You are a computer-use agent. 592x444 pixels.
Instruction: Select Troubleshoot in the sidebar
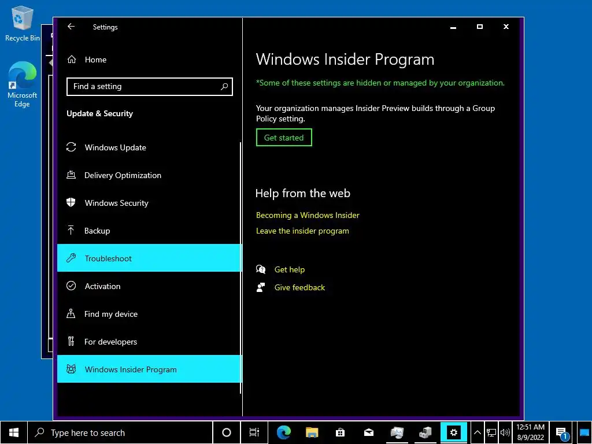click(x=149, y=258)
